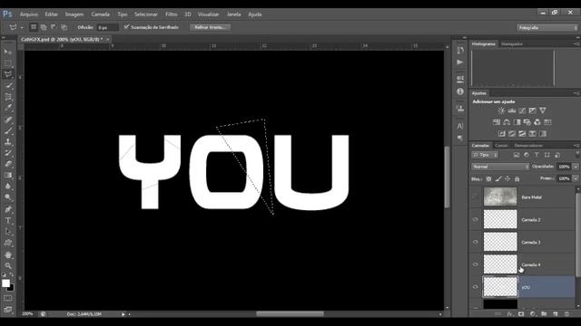
Task: Hide the Camada 2 layer
Action: pos(476,219)
